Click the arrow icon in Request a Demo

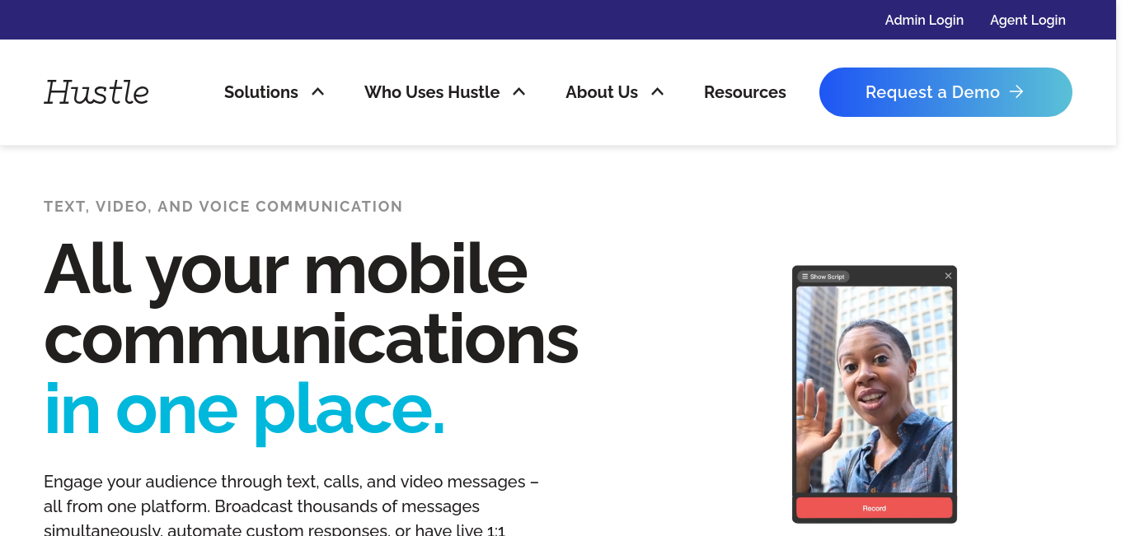1017,92
